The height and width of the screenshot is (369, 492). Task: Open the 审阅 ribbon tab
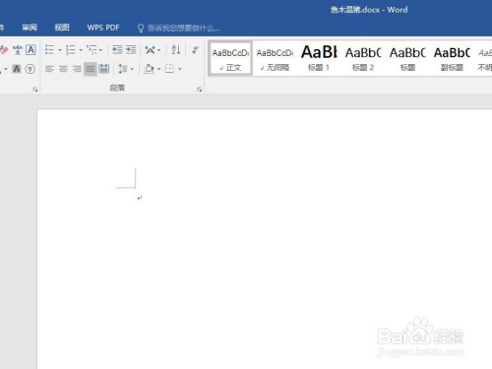(30, 28)
